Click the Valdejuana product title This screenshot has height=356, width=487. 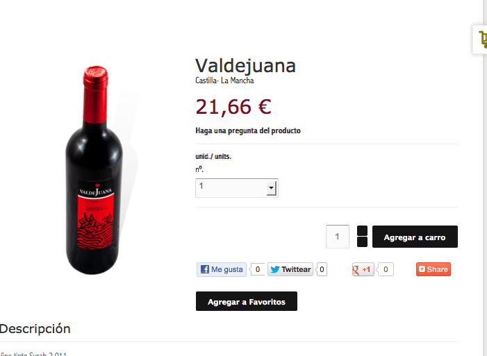click(x=245, y=65)
